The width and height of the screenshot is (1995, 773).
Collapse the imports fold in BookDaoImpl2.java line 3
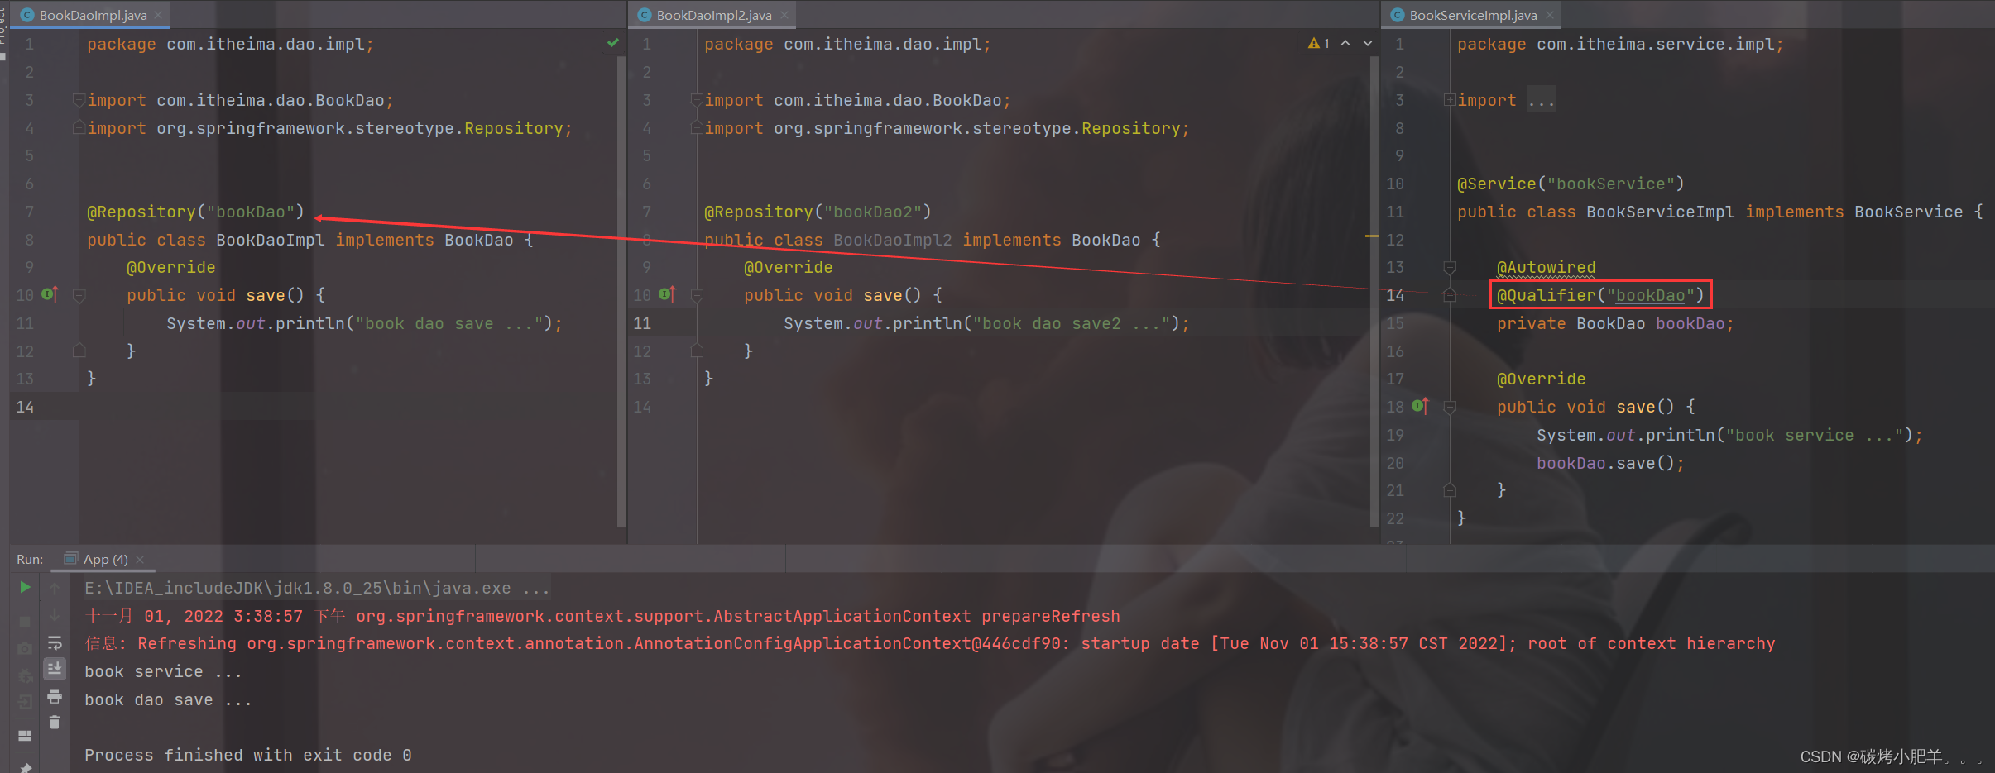coord(697,100)
